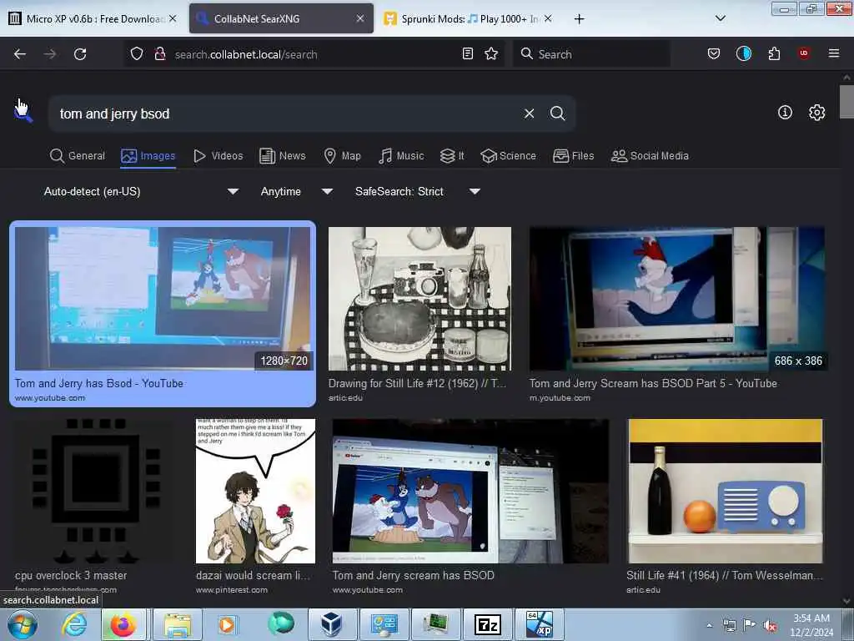This screenshot has width=854, height=641.
Task: Toggle reader view in the address bar
Action: (467, 54)
